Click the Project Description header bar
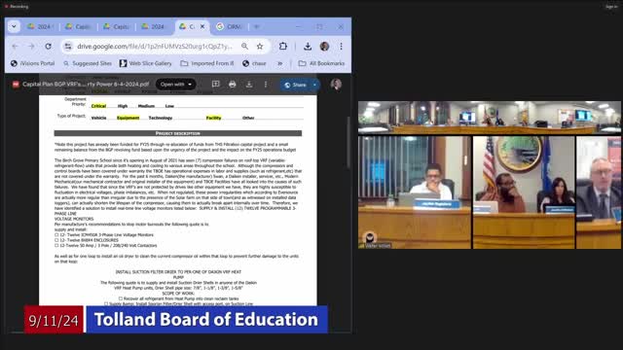Screen dimensions: 623x350 (178, 133)
